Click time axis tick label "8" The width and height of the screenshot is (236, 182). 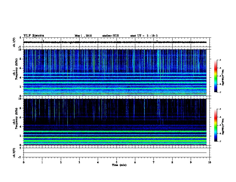[172, 162]
